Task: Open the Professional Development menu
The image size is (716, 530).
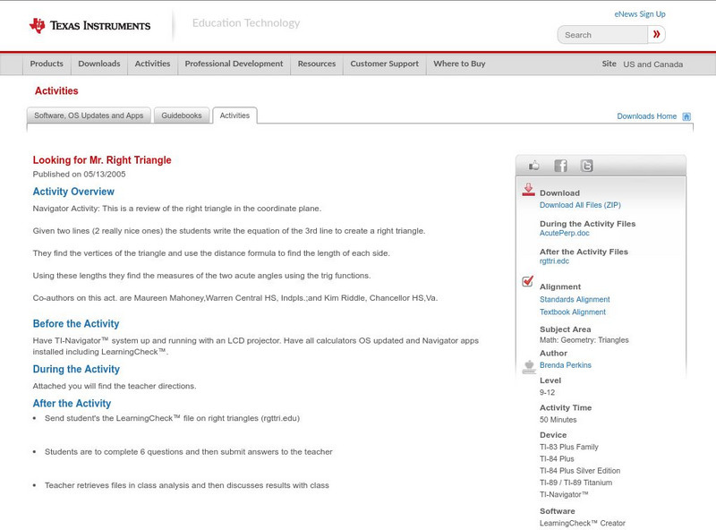Action: [x=234, y=64]
